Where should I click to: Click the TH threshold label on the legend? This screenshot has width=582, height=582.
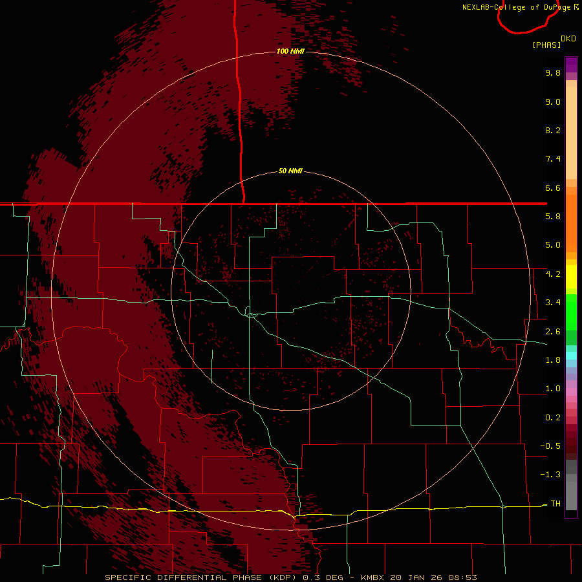(x=555, y=504)
